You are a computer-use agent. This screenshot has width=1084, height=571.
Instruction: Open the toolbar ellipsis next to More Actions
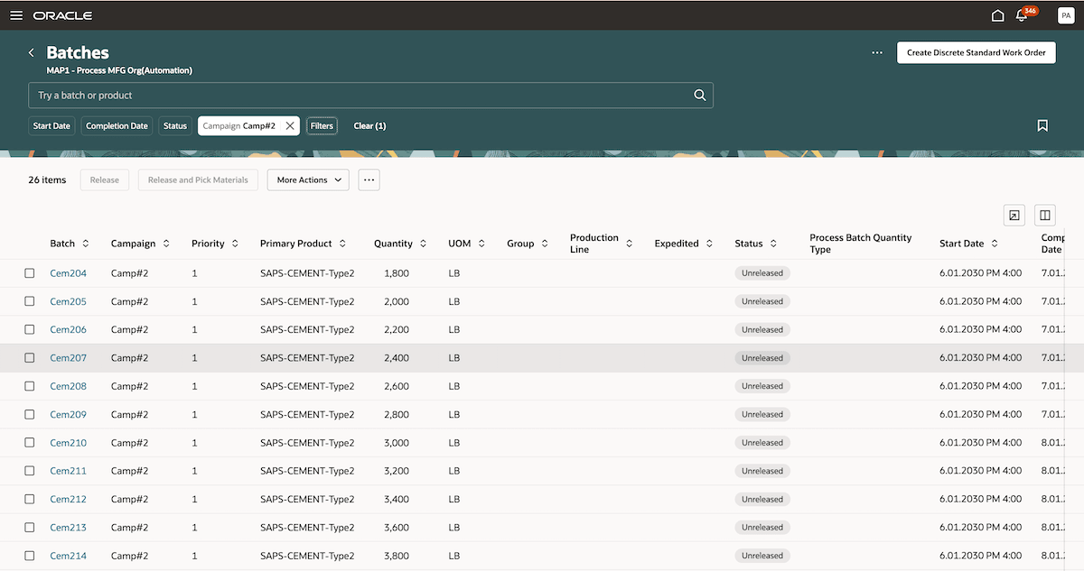tap(369, 180)
